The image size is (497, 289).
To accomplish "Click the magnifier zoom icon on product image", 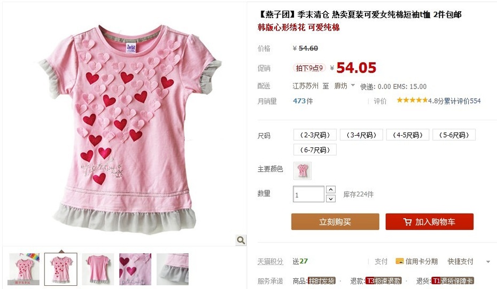I will tap(241, 240).
